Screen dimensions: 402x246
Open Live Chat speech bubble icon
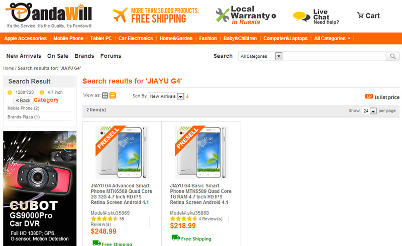pos(301,17)
